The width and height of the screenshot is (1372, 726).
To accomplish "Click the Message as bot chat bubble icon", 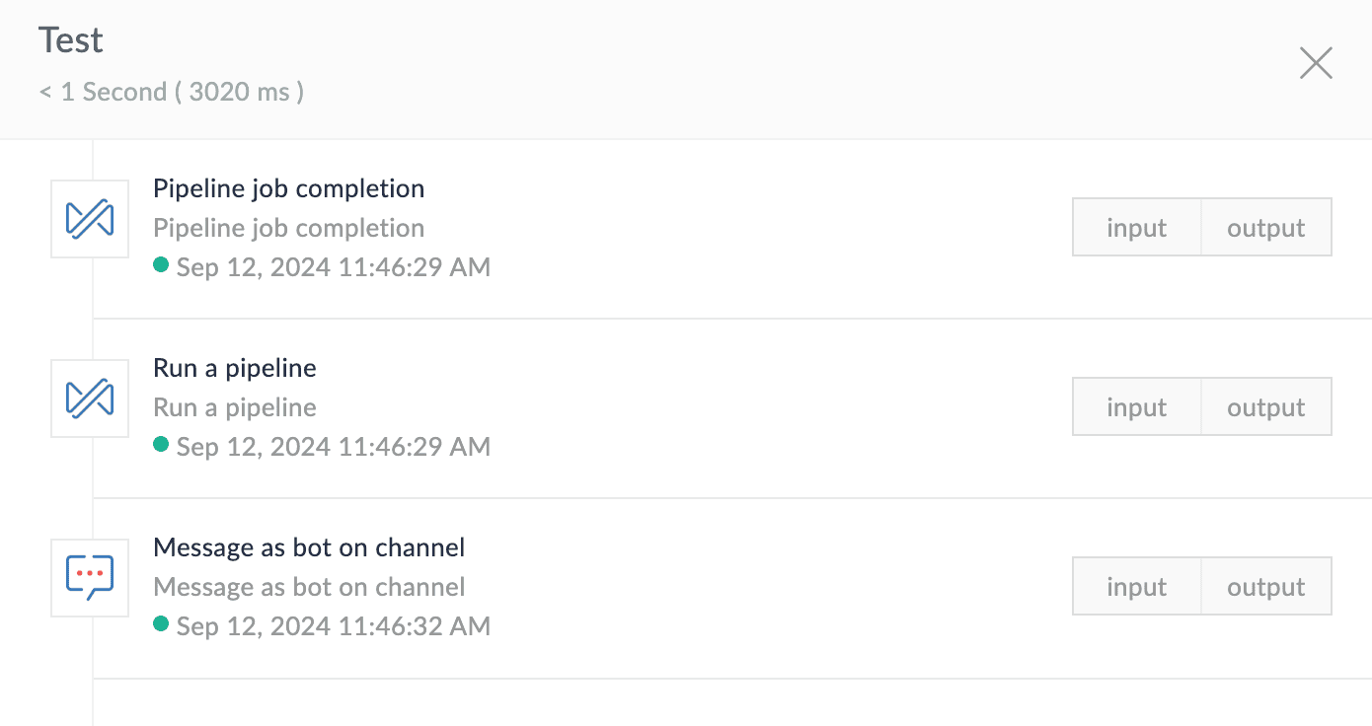I will click(90, 578).
